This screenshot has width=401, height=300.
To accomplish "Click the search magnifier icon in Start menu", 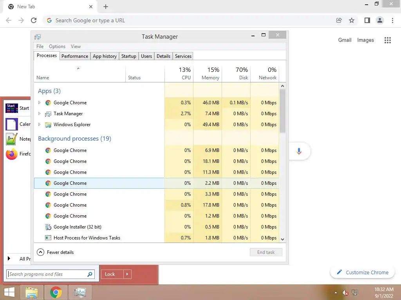I will click(x=90, y=274).
